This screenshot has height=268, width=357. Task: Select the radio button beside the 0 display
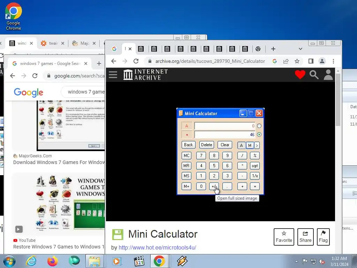259,126
